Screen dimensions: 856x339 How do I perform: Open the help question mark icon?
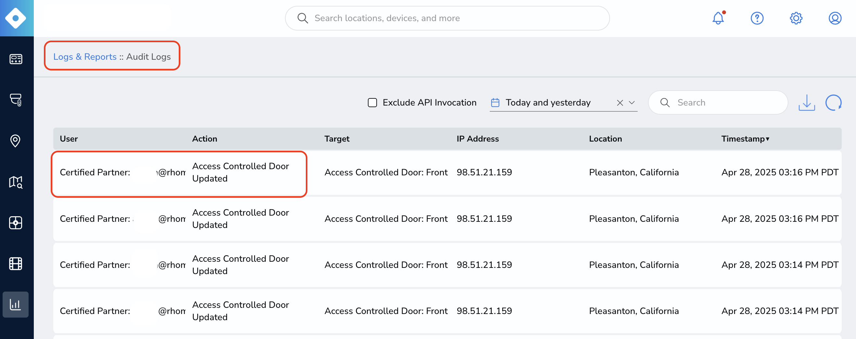[757, 18]
